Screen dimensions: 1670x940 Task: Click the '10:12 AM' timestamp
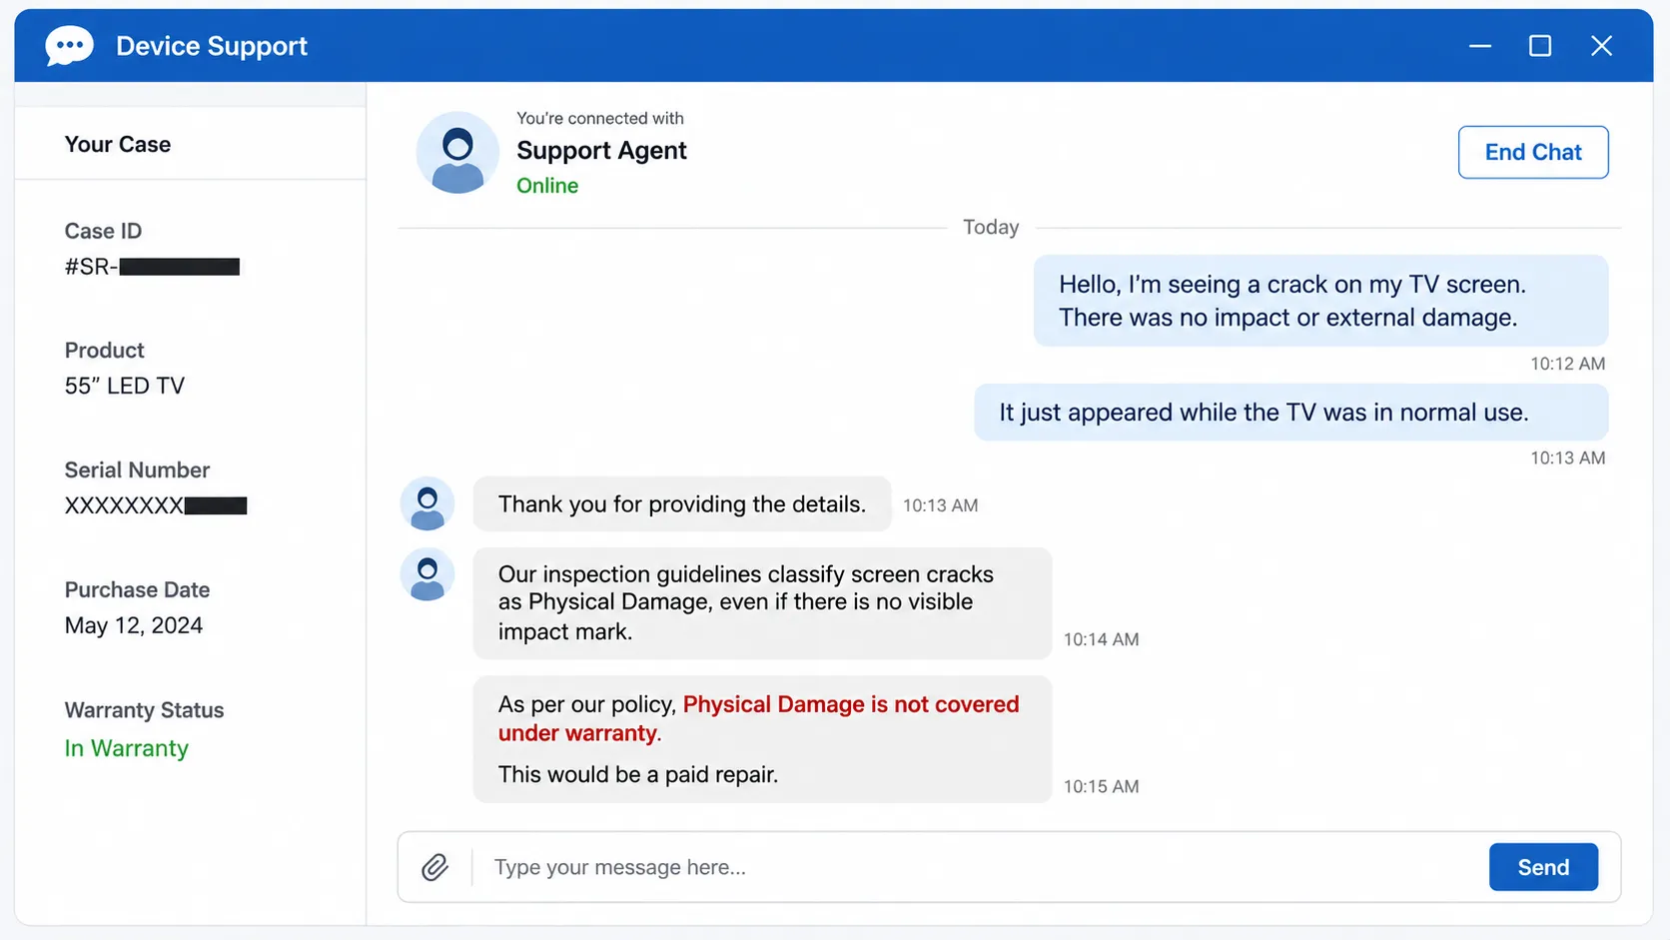[1567, 364]
